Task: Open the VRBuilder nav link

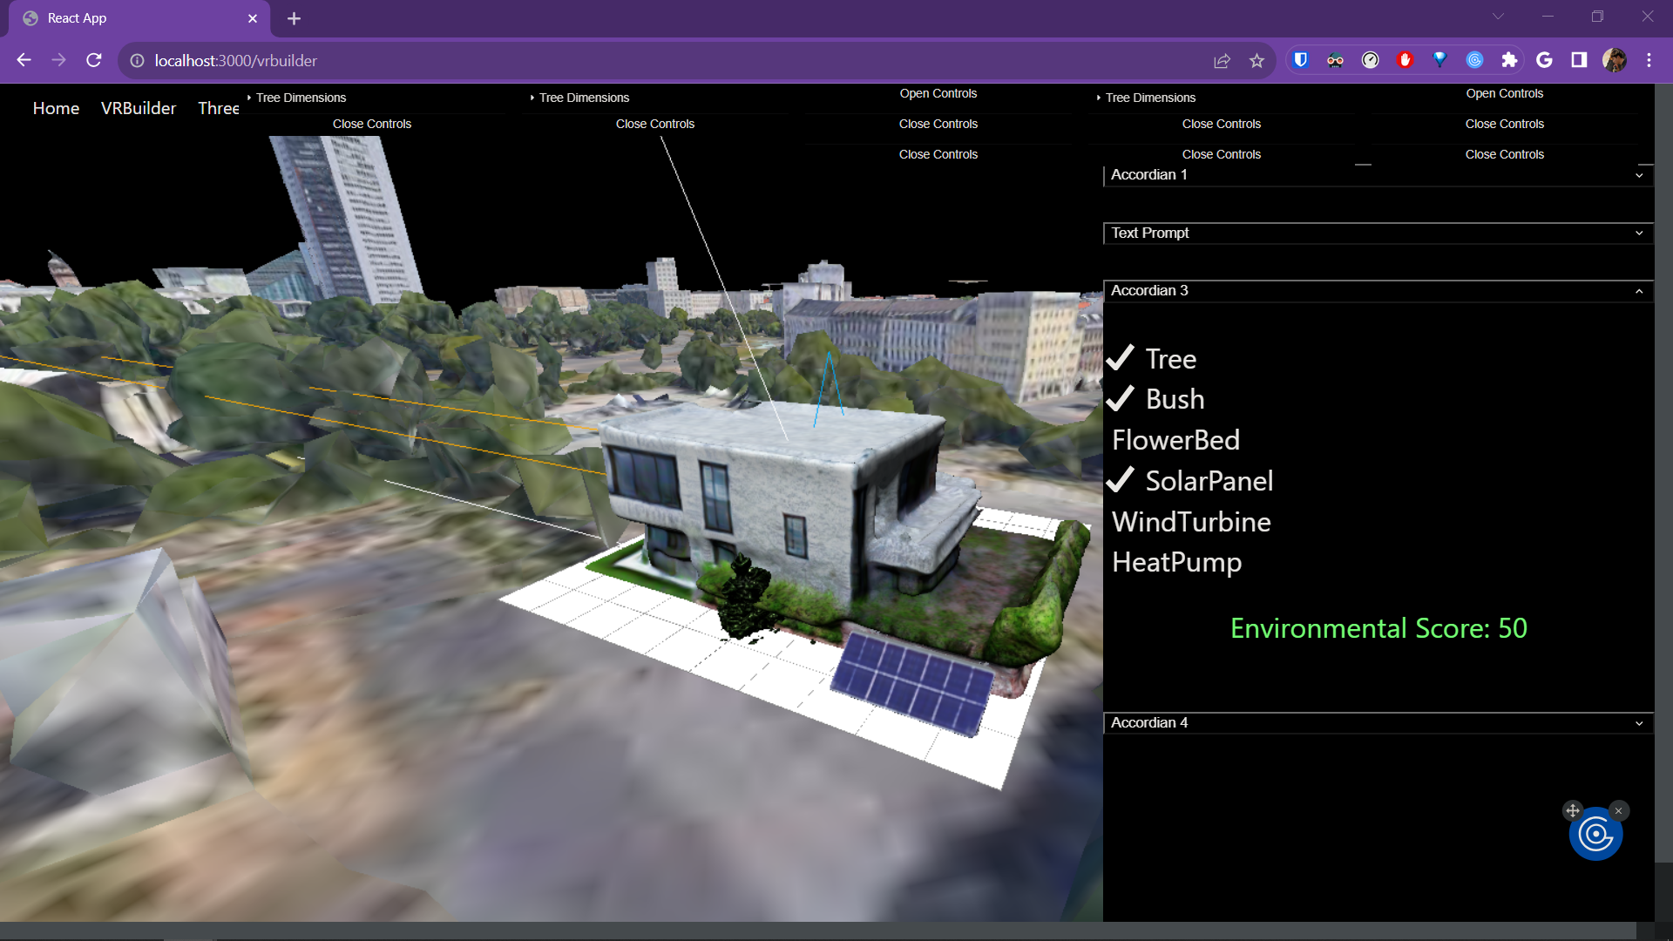Action: (x=139, y=108)
